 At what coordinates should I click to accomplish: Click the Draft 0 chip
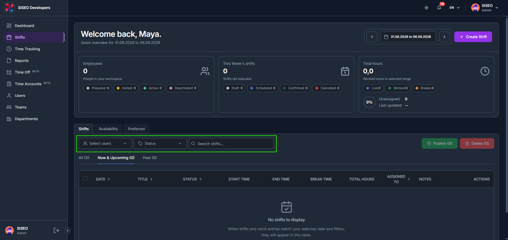click(x=234, y=88)
